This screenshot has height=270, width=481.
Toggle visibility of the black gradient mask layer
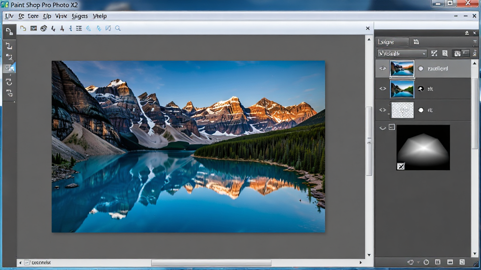pyautogui.click(x=382, y=128)
